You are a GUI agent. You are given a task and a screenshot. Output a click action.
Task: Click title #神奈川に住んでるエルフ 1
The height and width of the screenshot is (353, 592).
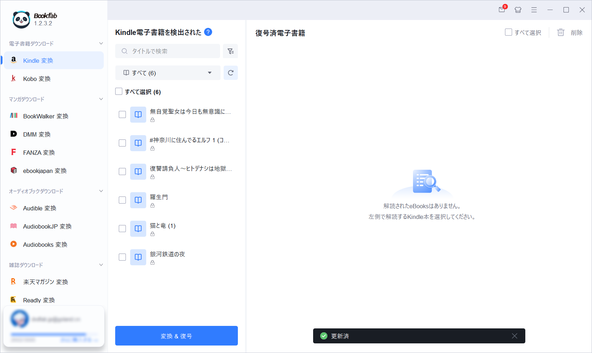click(x=189, y=140)
